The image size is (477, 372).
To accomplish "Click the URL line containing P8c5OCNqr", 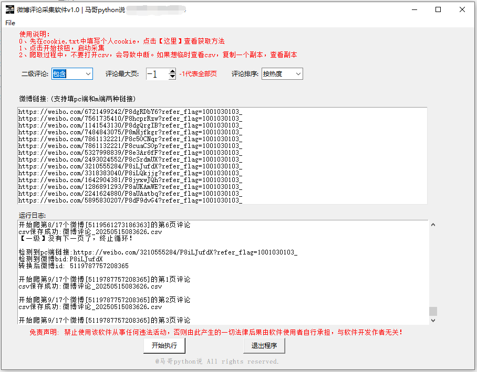I will point(130,139).
